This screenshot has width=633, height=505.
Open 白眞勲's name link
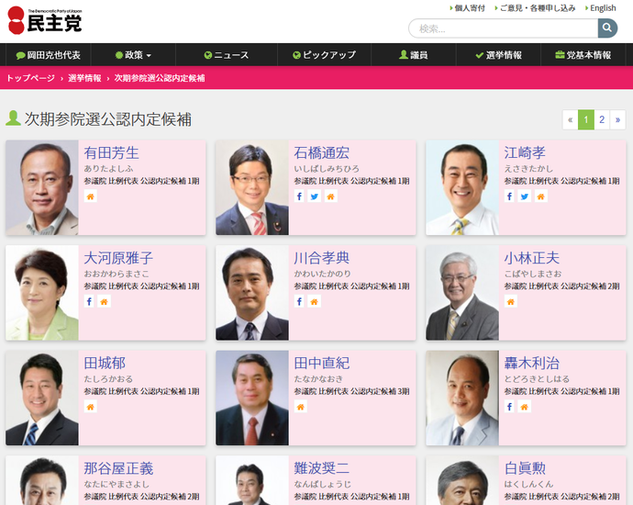(x=525, y=468)
